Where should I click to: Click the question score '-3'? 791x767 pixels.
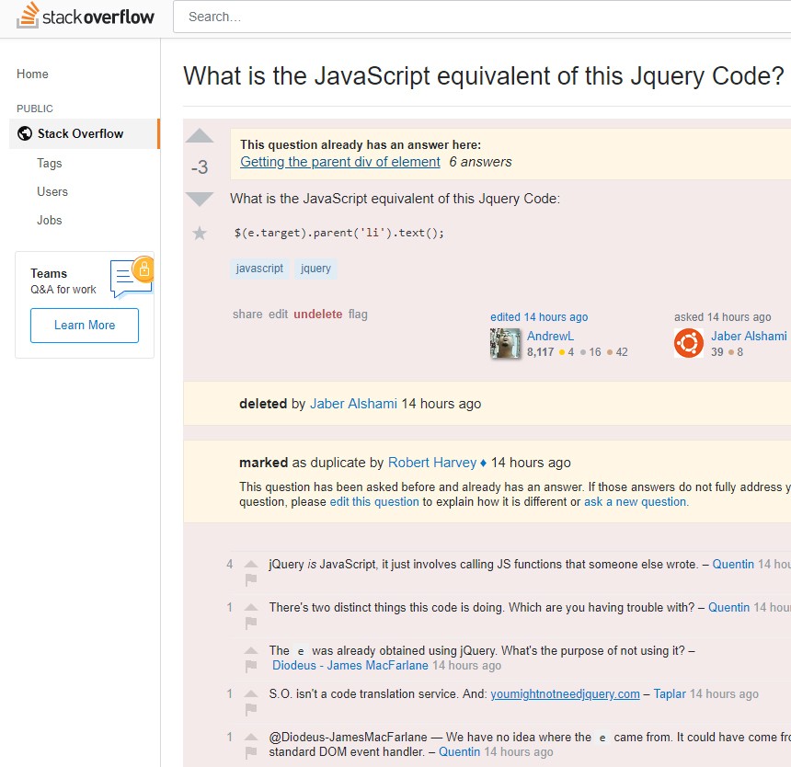[200, 166]
